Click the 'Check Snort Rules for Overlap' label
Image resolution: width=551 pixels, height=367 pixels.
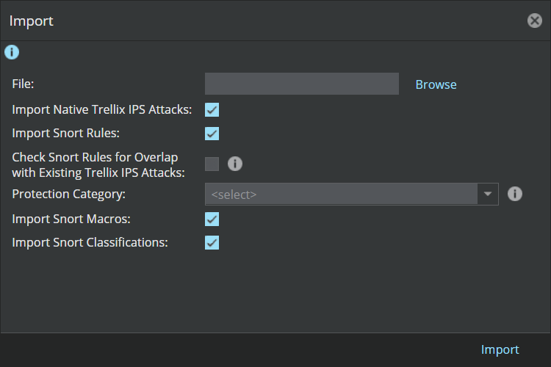98,164
